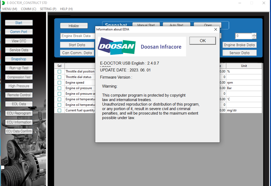Click the 'UPDATE DATE : 2023. 06. 01' text
This screenshot has height=186, width=271.
[125, 70]
